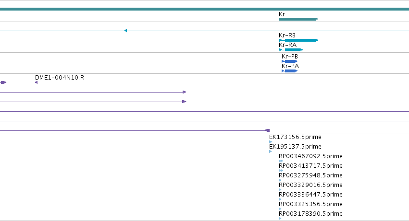Click the RP003325356.5prime label
This screenshot has width=409, height=221.
(310, 204)
